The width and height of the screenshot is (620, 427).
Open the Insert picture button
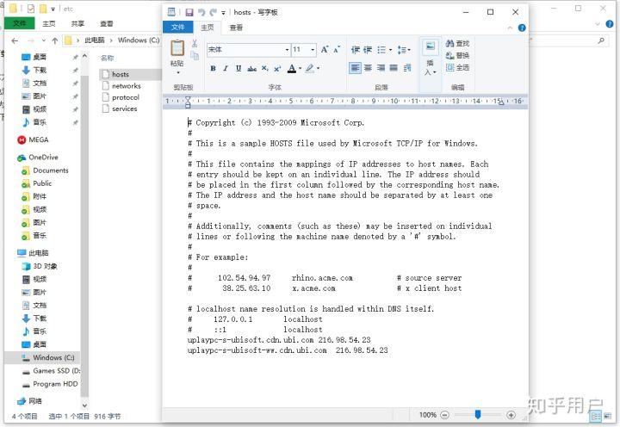click(x=431, y=57)
